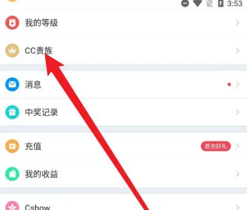Open the CC贵族 text entry
Image resolution: width=248 pixels, height=210 pixels.
38,50
